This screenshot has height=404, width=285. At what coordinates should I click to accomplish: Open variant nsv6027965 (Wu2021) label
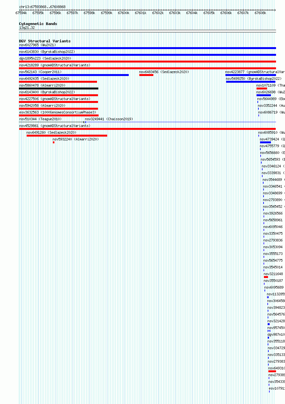37,45
